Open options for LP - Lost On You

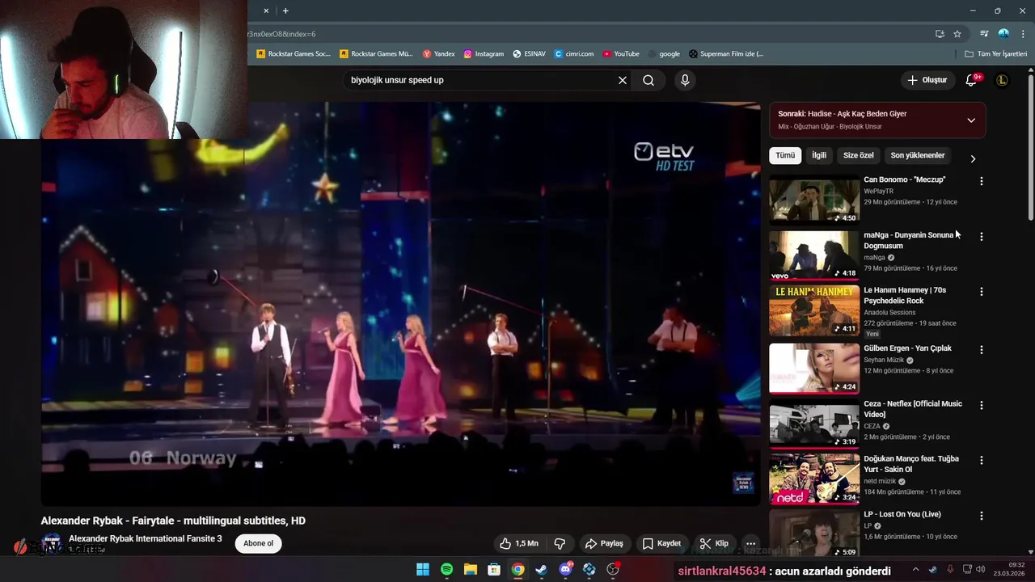(x=982, y=516)
